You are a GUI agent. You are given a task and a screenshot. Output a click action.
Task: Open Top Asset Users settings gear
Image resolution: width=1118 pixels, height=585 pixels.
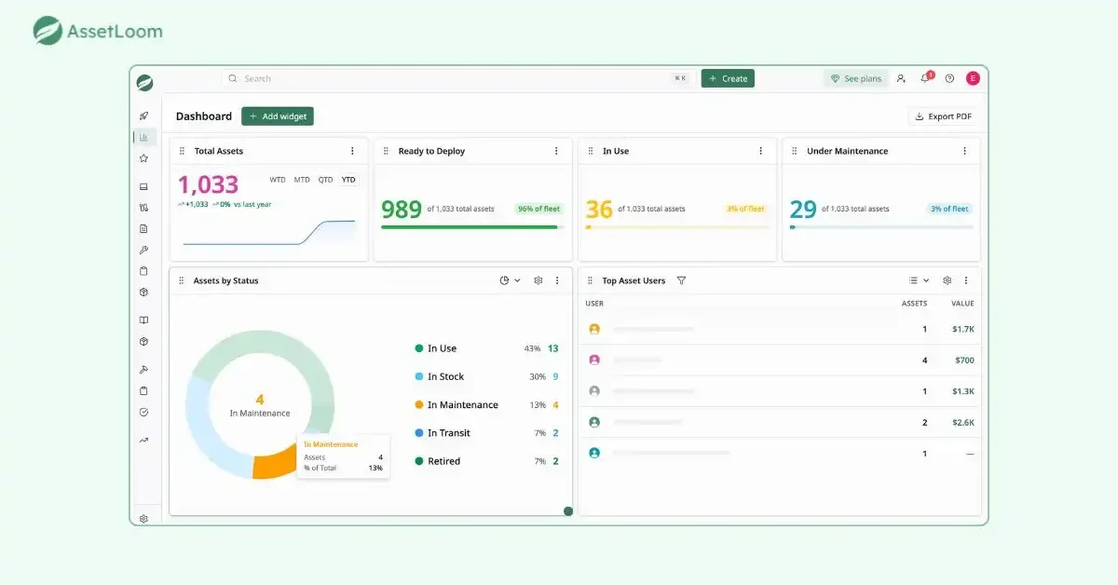947,280
